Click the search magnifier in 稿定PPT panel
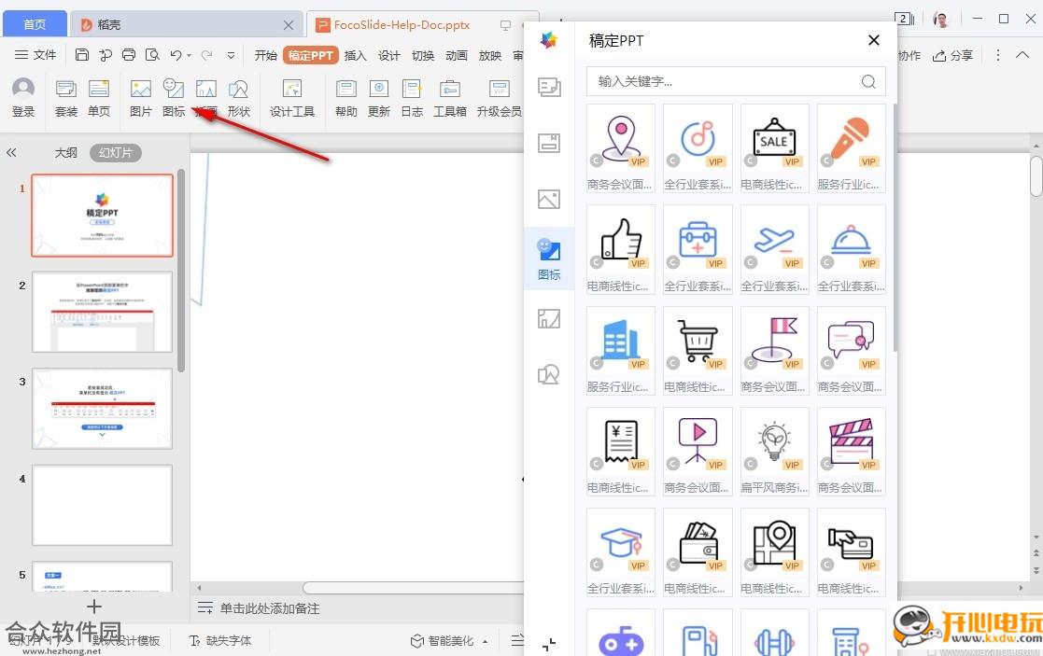1043x656 pixels. [x=868, y=82]
